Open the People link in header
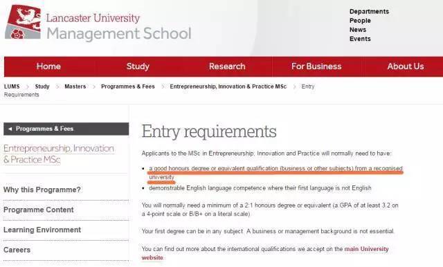 (x=360, y=21)
